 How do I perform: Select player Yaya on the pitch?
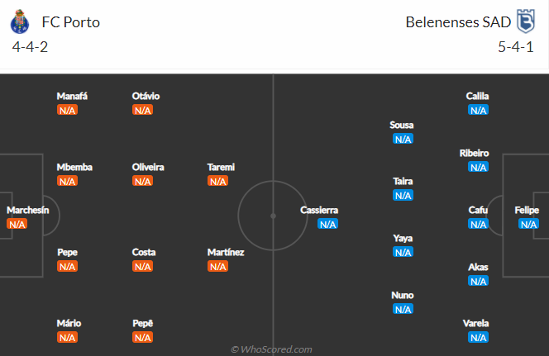coord(403,238)
